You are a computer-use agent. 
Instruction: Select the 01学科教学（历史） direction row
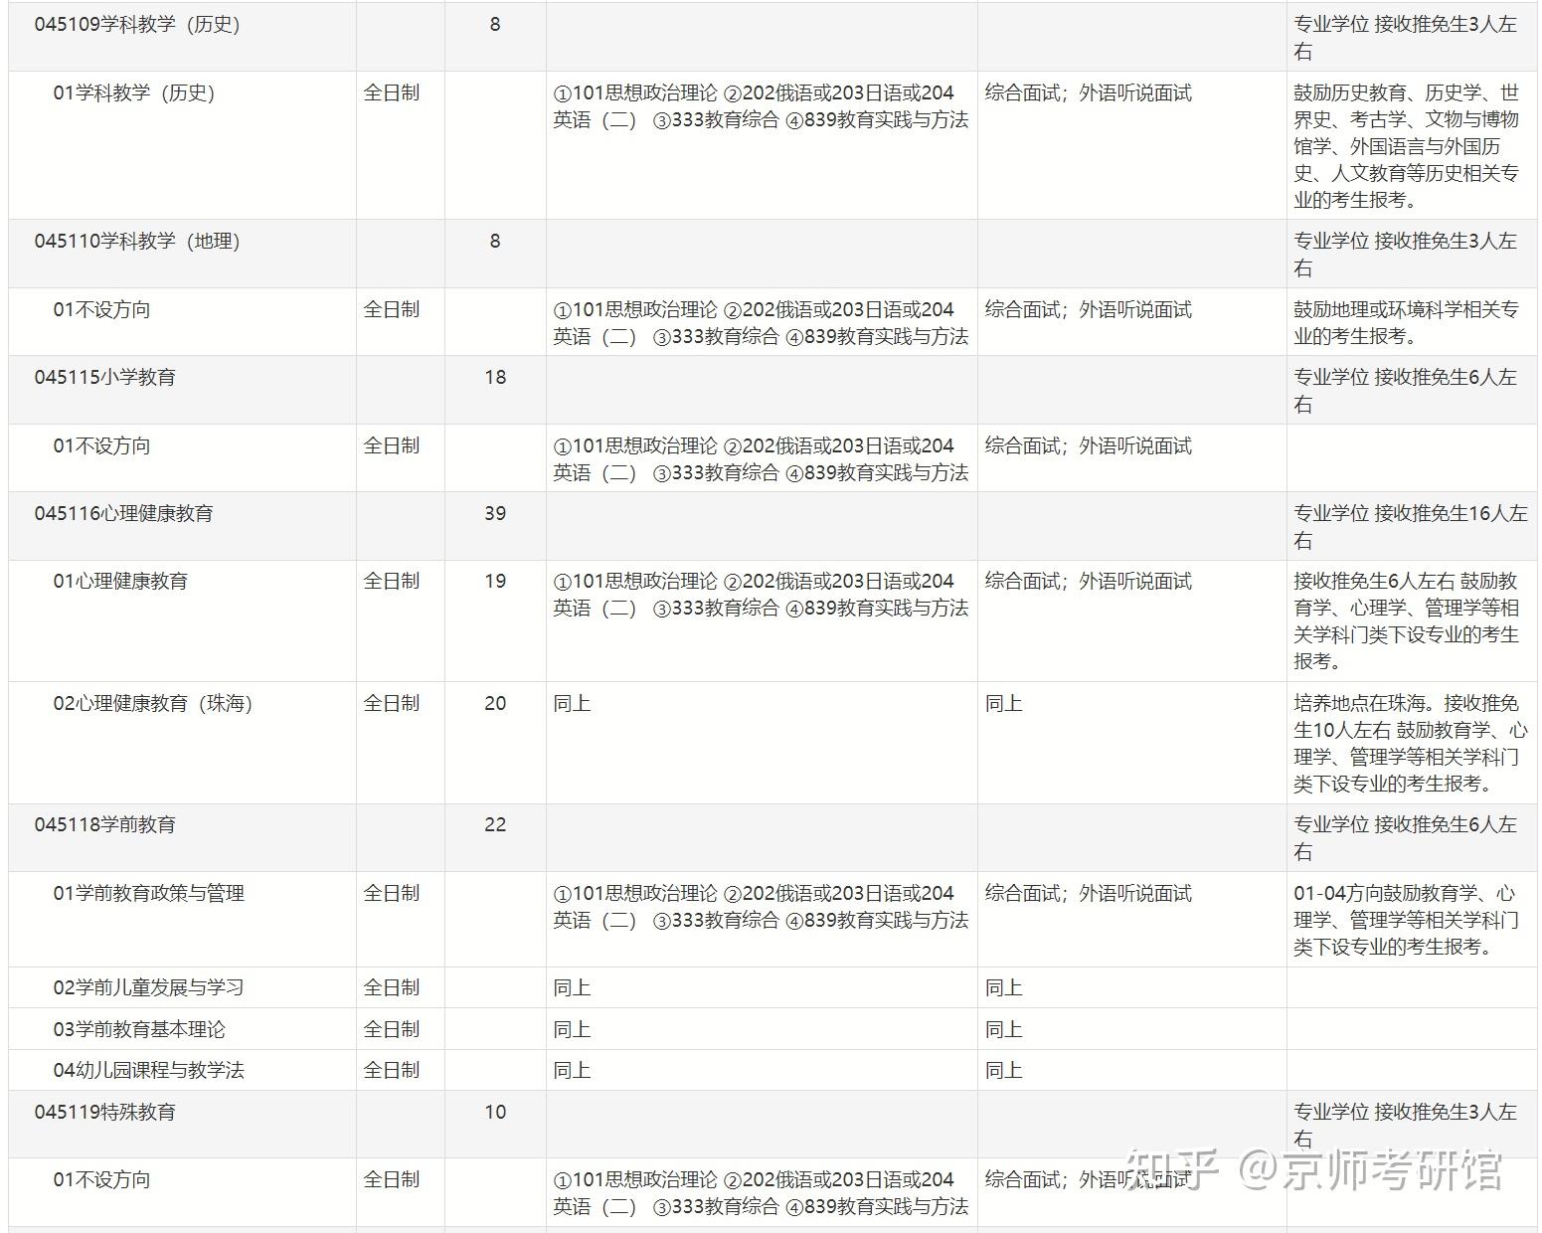coord(772,145)
